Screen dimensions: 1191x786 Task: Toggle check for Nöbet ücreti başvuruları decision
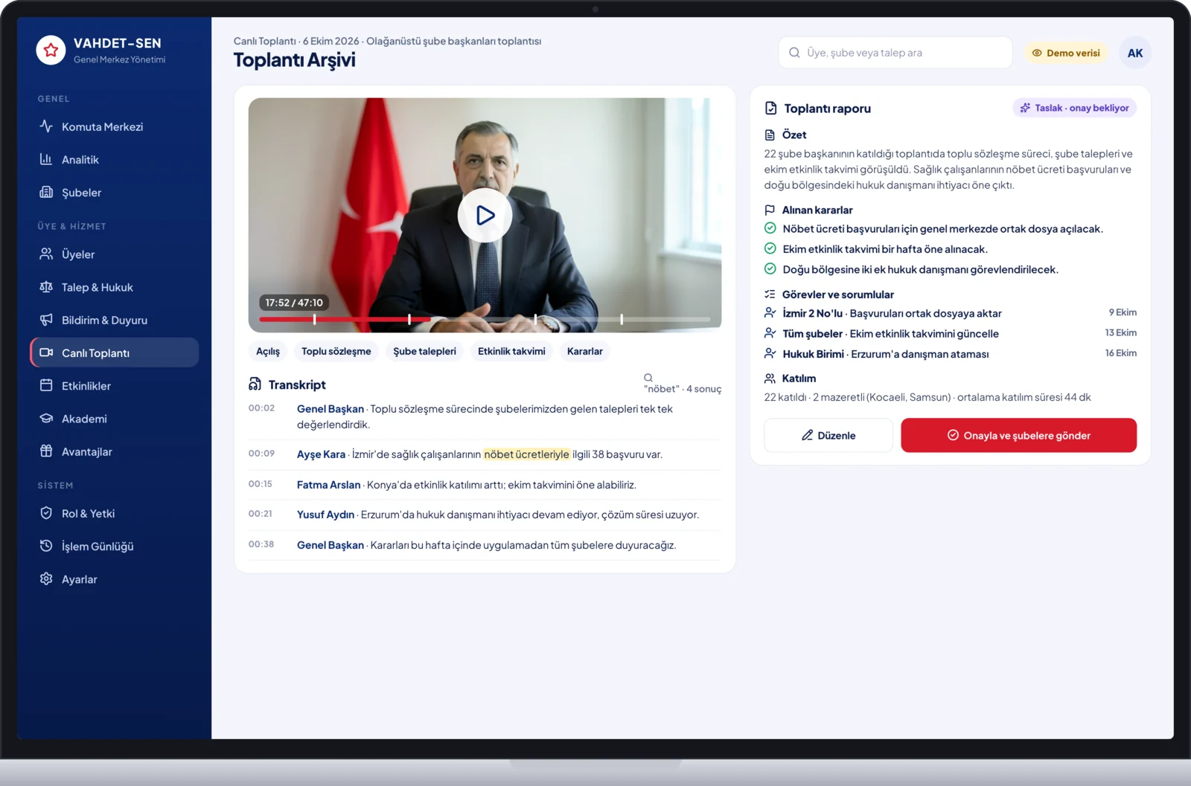point(770,228)
